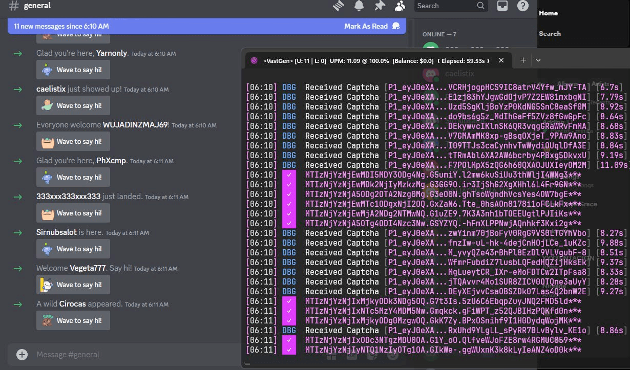Wave to say hi to Vegeta777
630x370 pixels.
pos(73,285)
